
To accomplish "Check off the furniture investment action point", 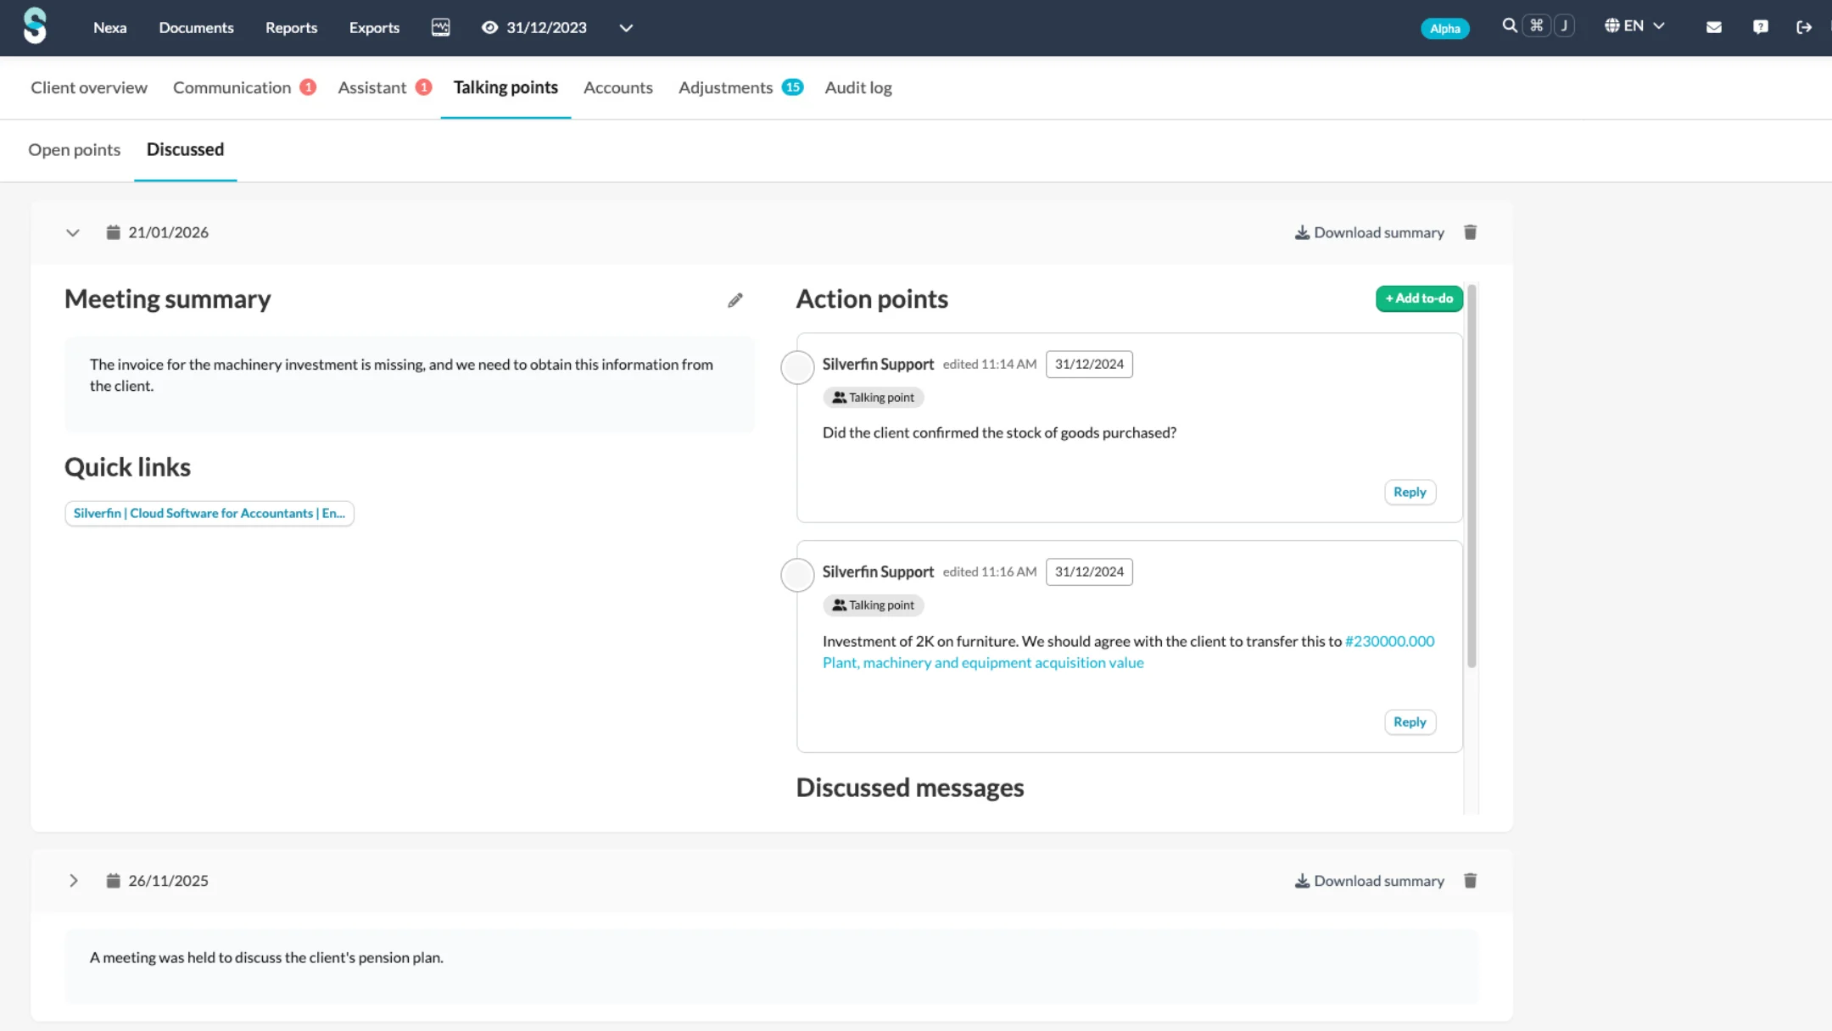I will 797,575.
